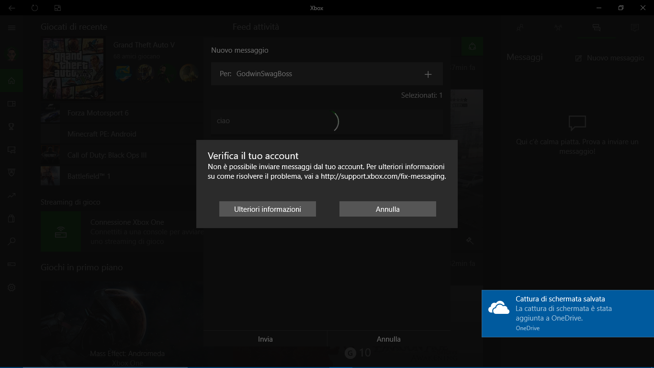
Task: Open Settings gear icon in sidebar
Action: [12, 287]
